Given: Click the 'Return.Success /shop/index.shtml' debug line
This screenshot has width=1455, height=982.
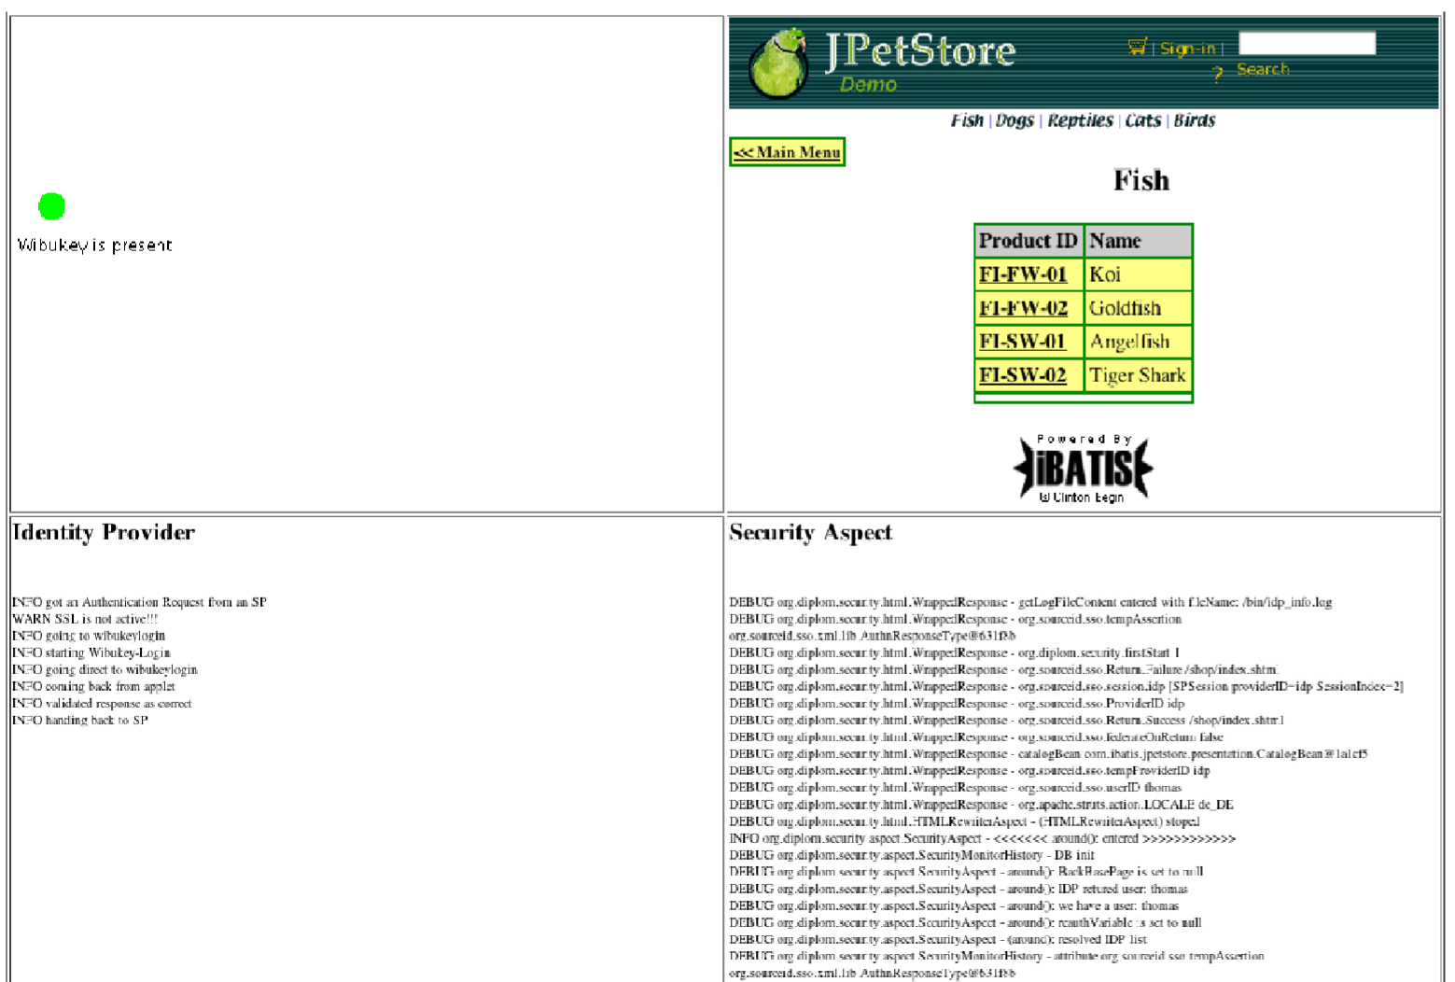Looking at the screenshot, I should point(1007,720).
